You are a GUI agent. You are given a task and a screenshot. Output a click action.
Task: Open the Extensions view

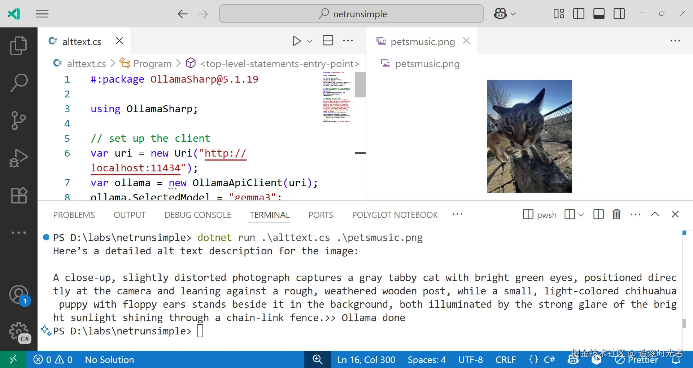(x=19, y=196)
